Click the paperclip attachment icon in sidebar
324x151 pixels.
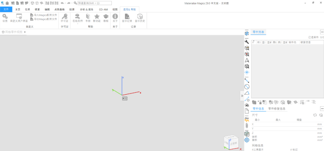(x=247, y=126)
